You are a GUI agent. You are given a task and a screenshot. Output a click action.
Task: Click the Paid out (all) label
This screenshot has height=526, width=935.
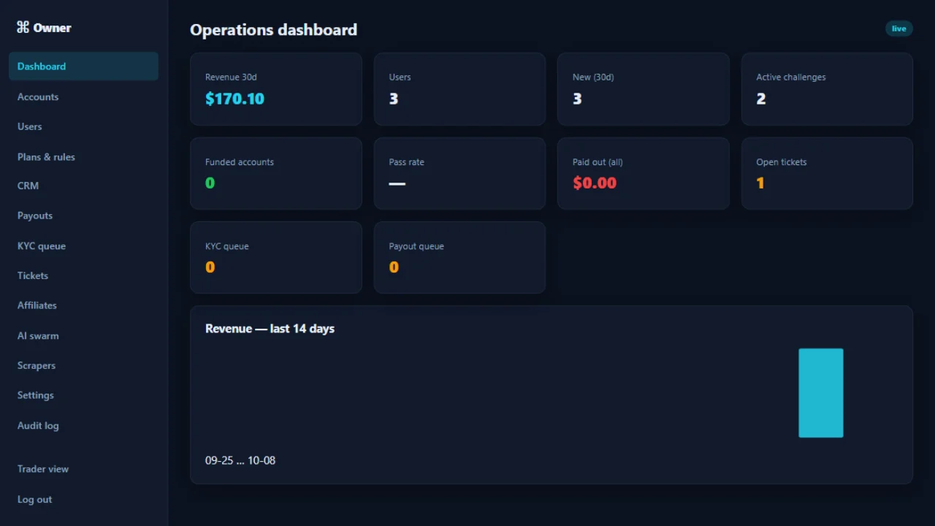598,162
